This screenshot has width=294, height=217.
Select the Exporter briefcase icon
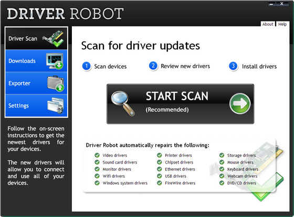click(56, 83)
